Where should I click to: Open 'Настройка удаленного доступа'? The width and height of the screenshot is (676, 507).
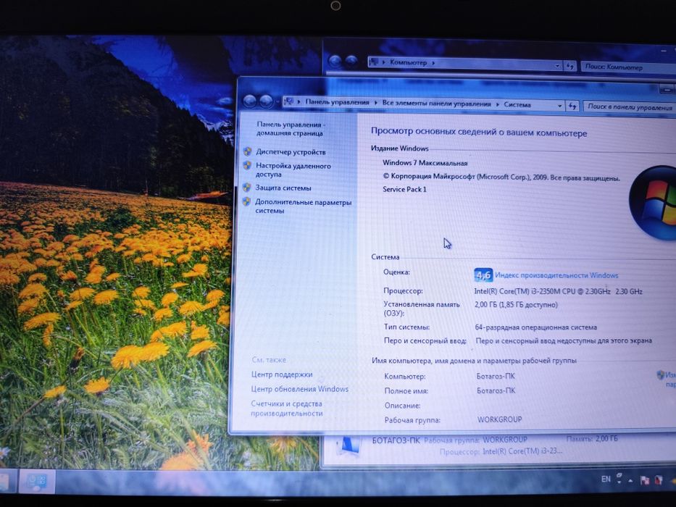coord(293,170)
